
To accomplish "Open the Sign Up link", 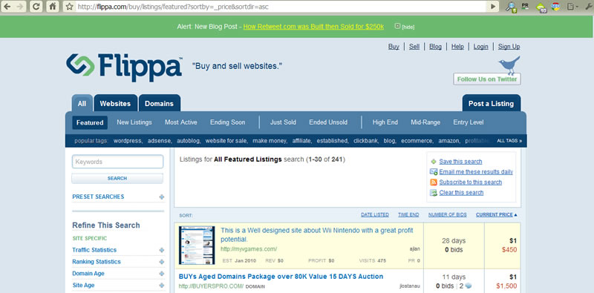I will (509, 47).
